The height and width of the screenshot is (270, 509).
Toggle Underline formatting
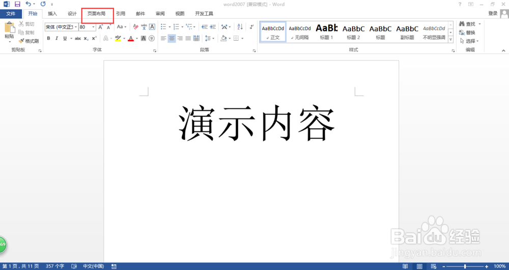(65, 38)
